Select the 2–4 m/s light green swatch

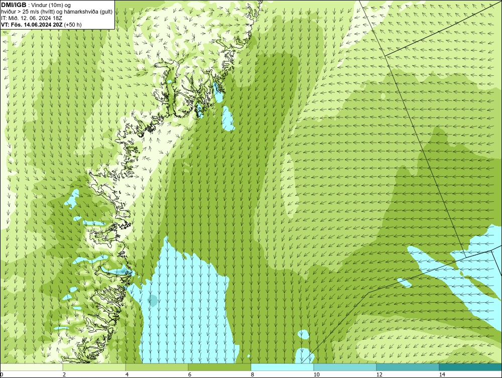click(x=94, y=367)
